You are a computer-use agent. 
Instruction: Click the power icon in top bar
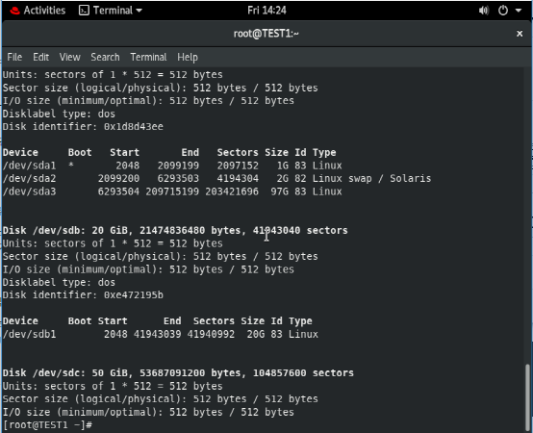503,11
